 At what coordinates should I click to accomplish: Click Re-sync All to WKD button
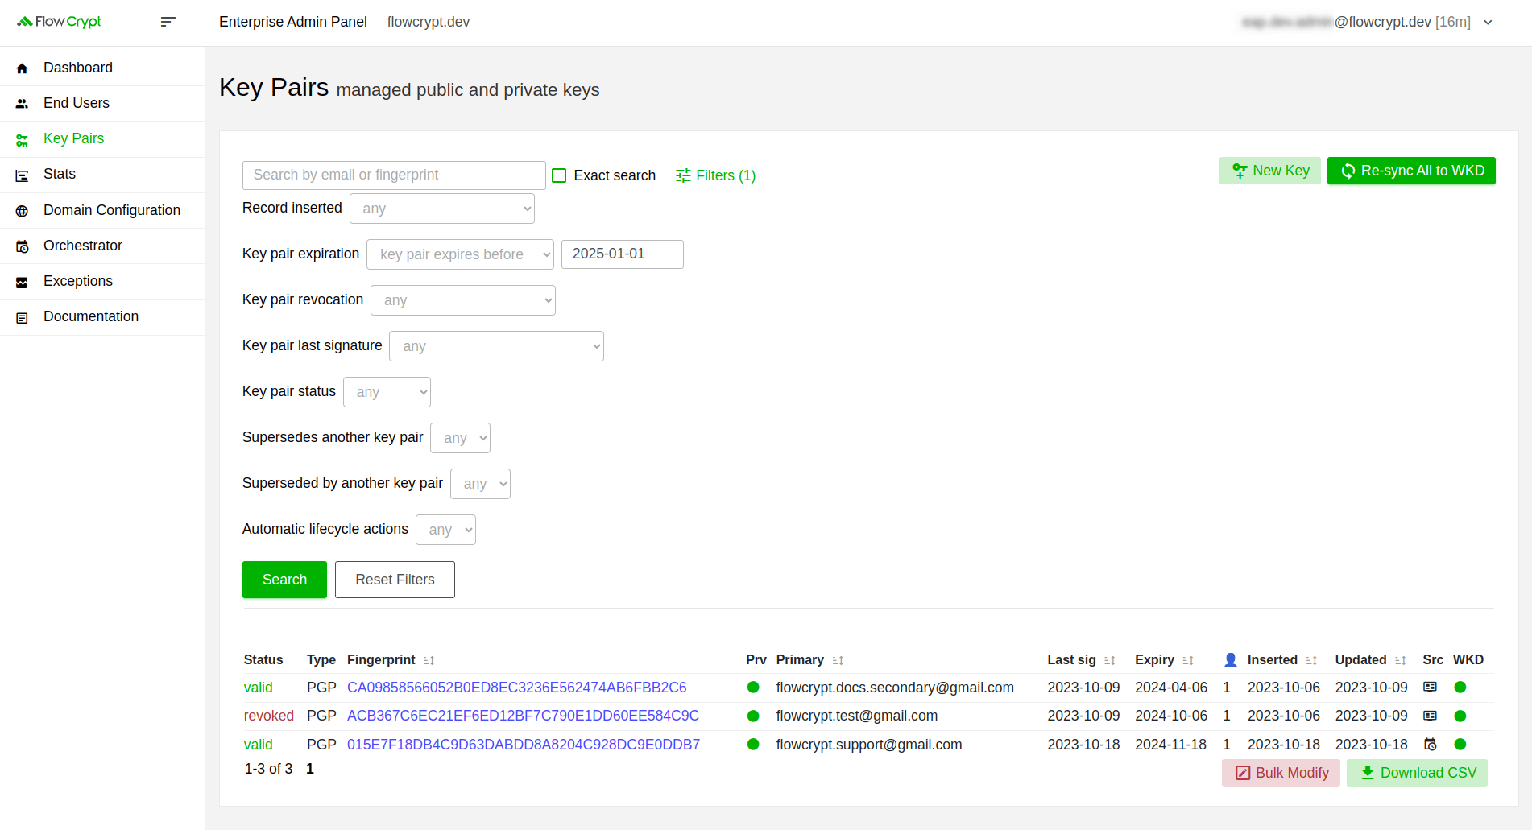[x=1411, y=171]
